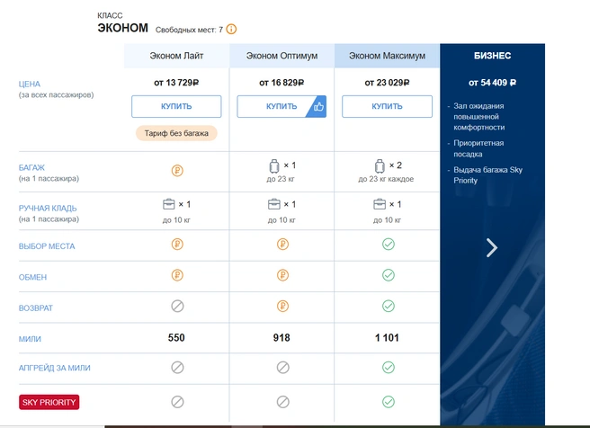Open the ОБМЕН row link

coord(32,277)
